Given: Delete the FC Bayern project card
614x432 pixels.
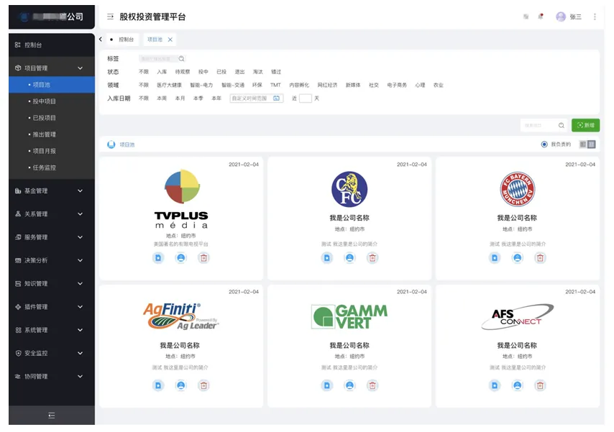Looking at the screenshot, I should coord(540,258).
